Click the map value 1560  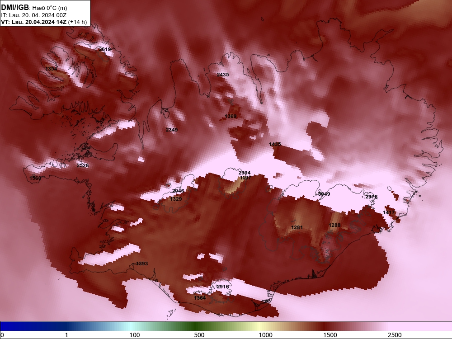pyautogui.click(x=35, y=178)
